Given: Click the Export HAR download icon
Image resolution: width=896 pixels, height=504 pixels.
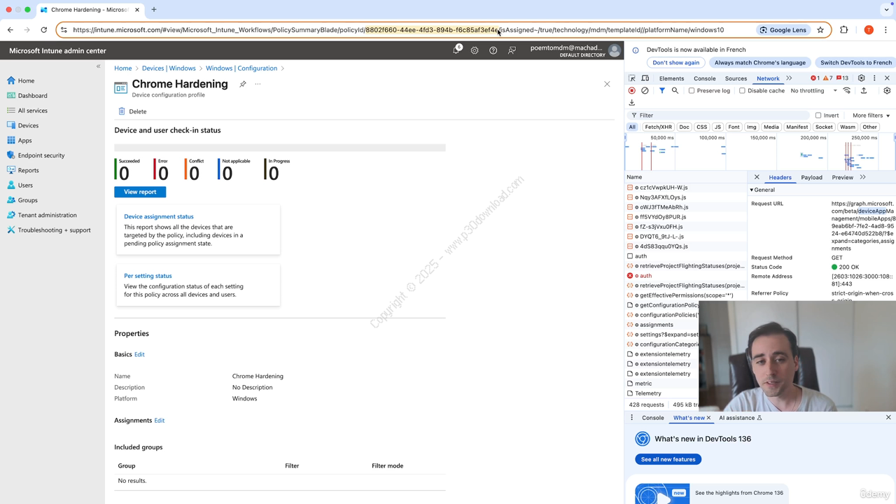Looking at the screenshot, I should point(632,103).
